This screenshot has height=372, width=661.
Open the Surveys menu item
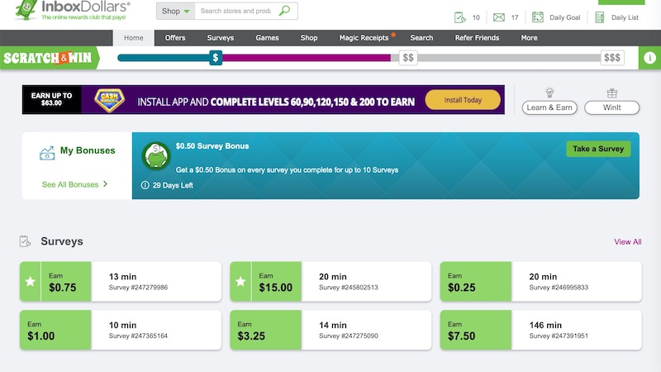tap(220, 38)
